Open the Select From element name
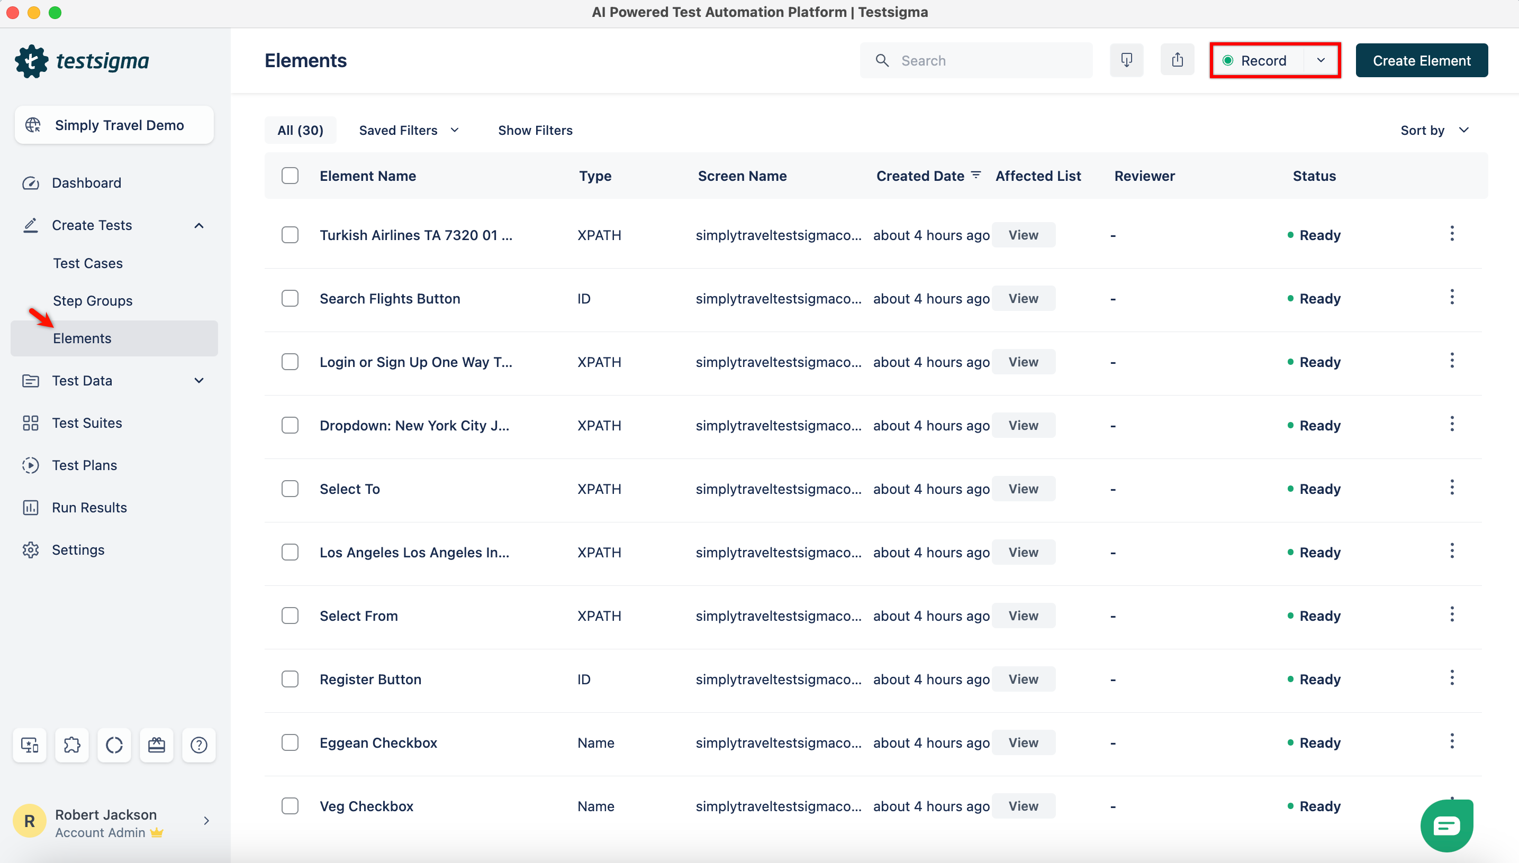This screenshot has height=863, width=1519. (359, 616)
